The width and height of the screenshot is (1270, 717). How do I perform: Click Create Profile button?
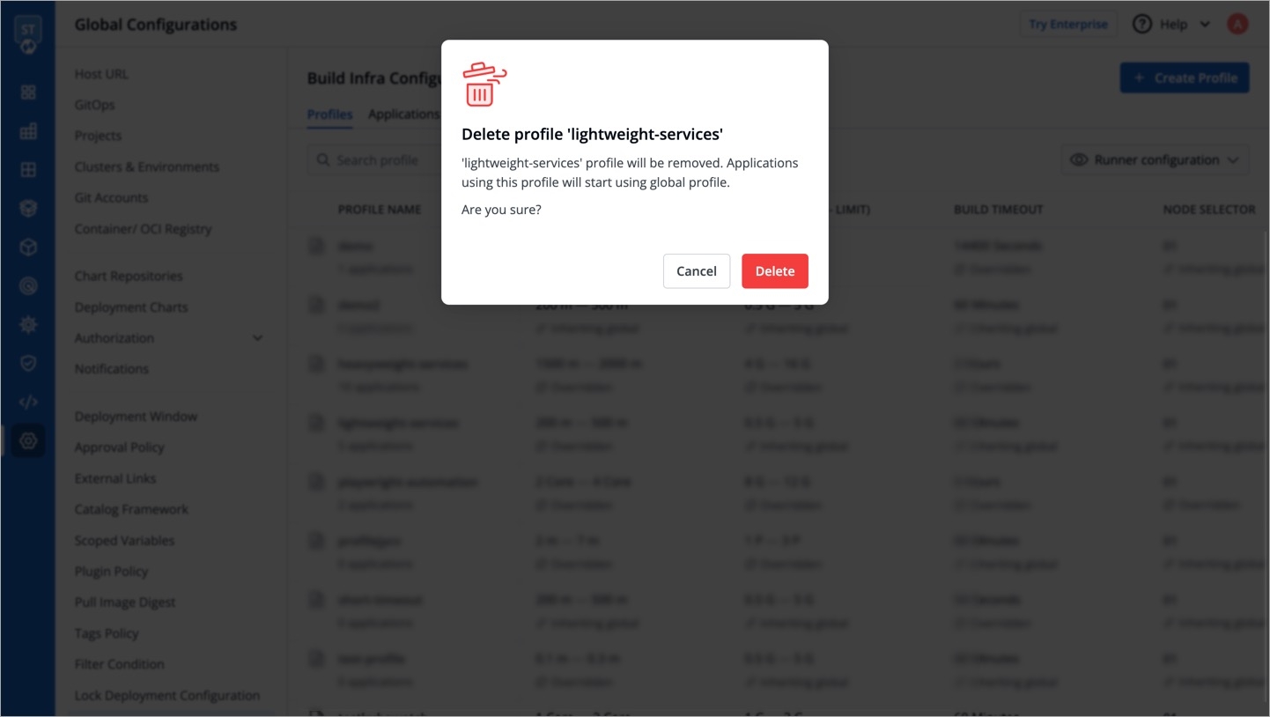tap(1185, 78)
